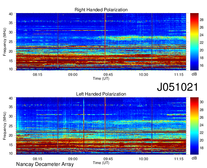Select the left-handed polarization spectrogram plot
The width and height of the screenshot is (207, 168).
tap(101, 126)
